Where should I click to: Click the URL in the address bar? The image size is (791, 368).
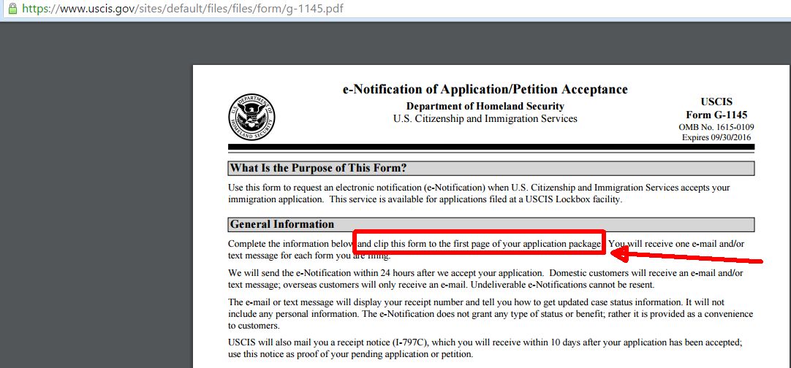(x=183, y=9)
